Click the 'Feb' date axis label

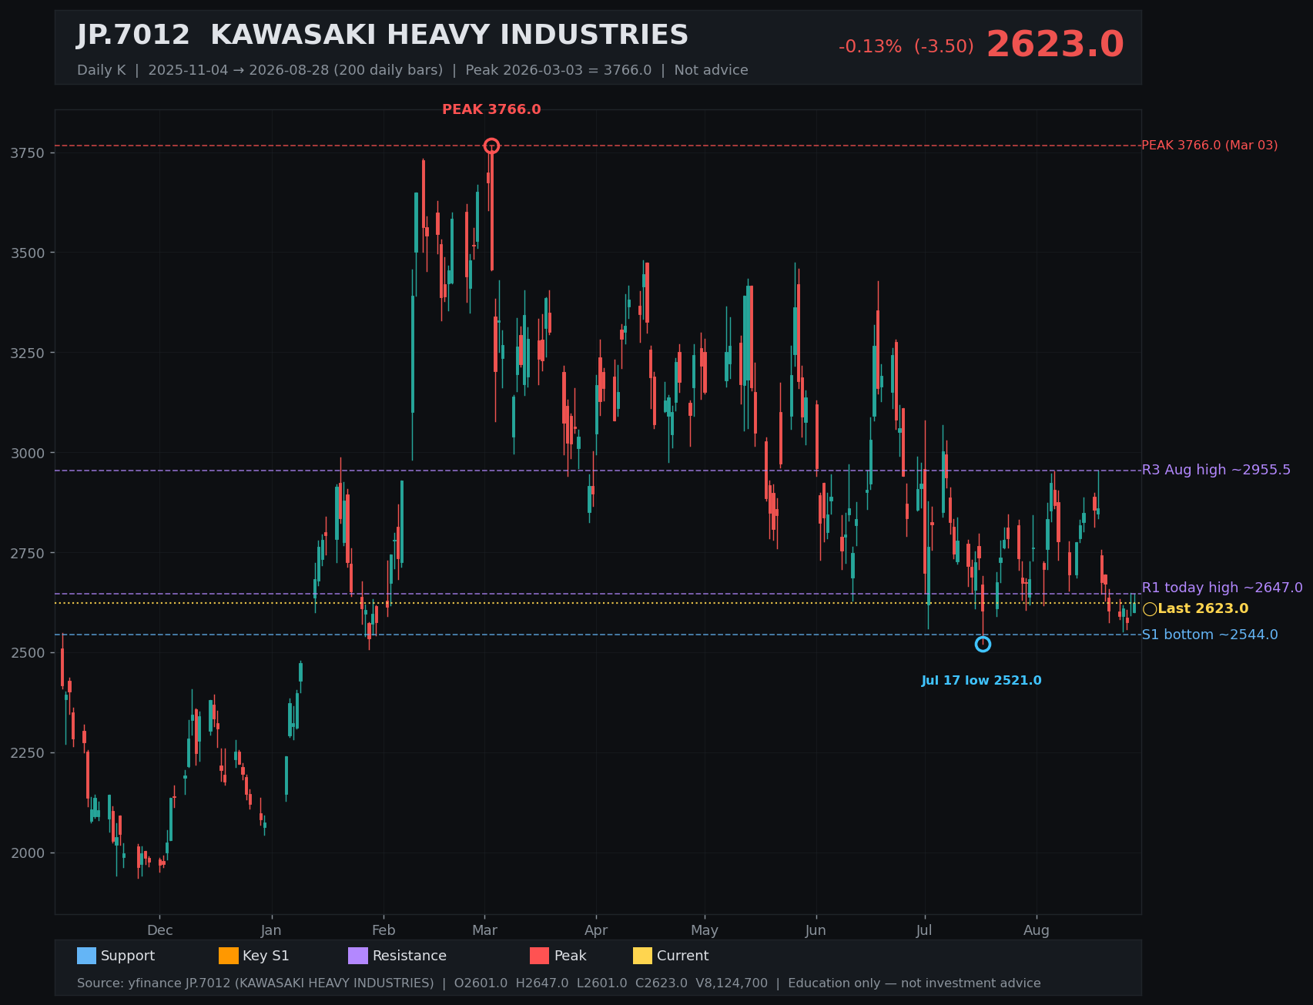tap(384, 930)
